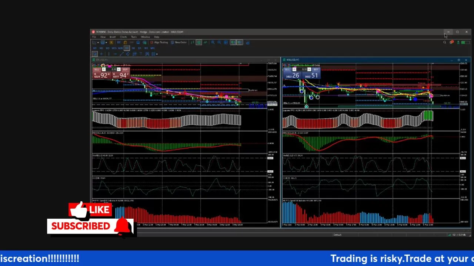Select D1 timeframe
474x266 pixels.
click(140, 48)
